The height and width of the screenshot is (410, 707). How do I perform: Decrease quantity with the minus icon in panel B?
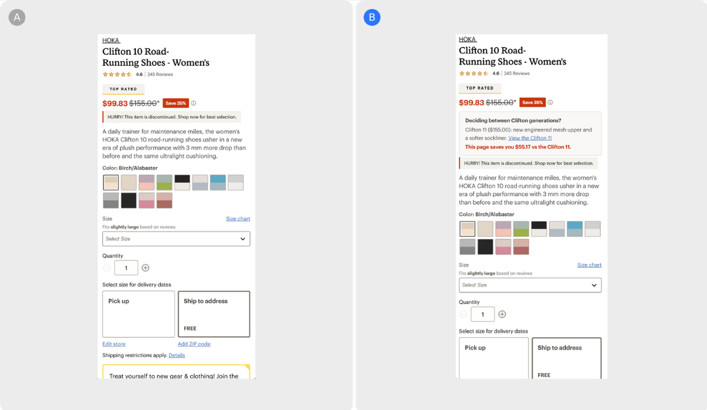[x=464, y=314]
